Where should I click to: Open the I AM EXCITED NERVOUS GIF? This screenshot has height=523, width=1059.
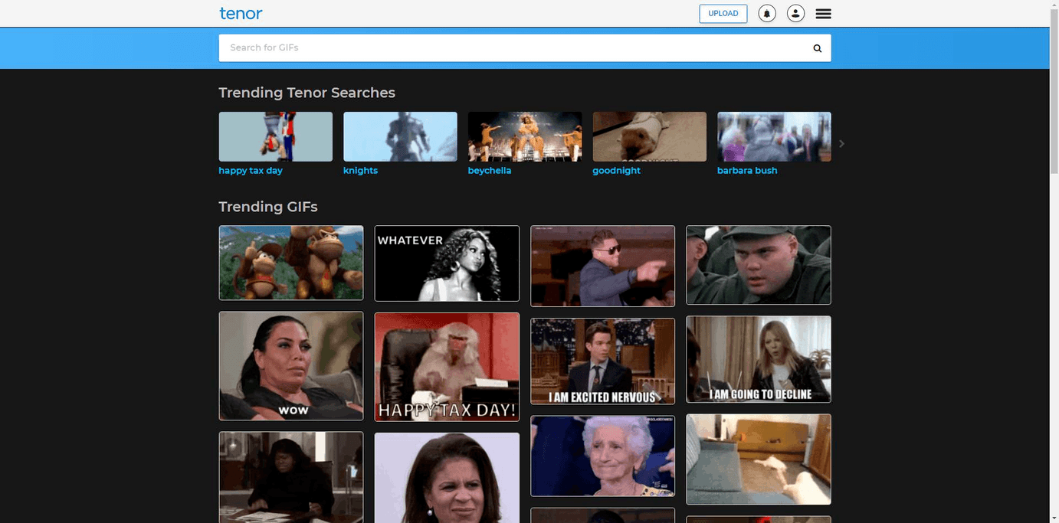pos(603,361)
